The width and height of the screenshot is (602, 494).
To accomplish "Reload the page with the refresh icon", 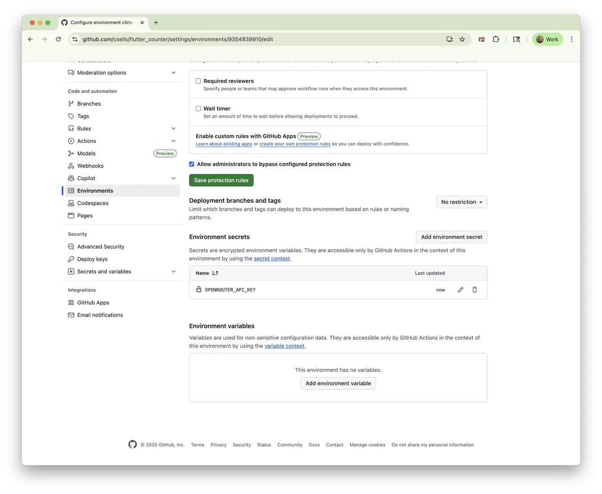I will (58, 40).
